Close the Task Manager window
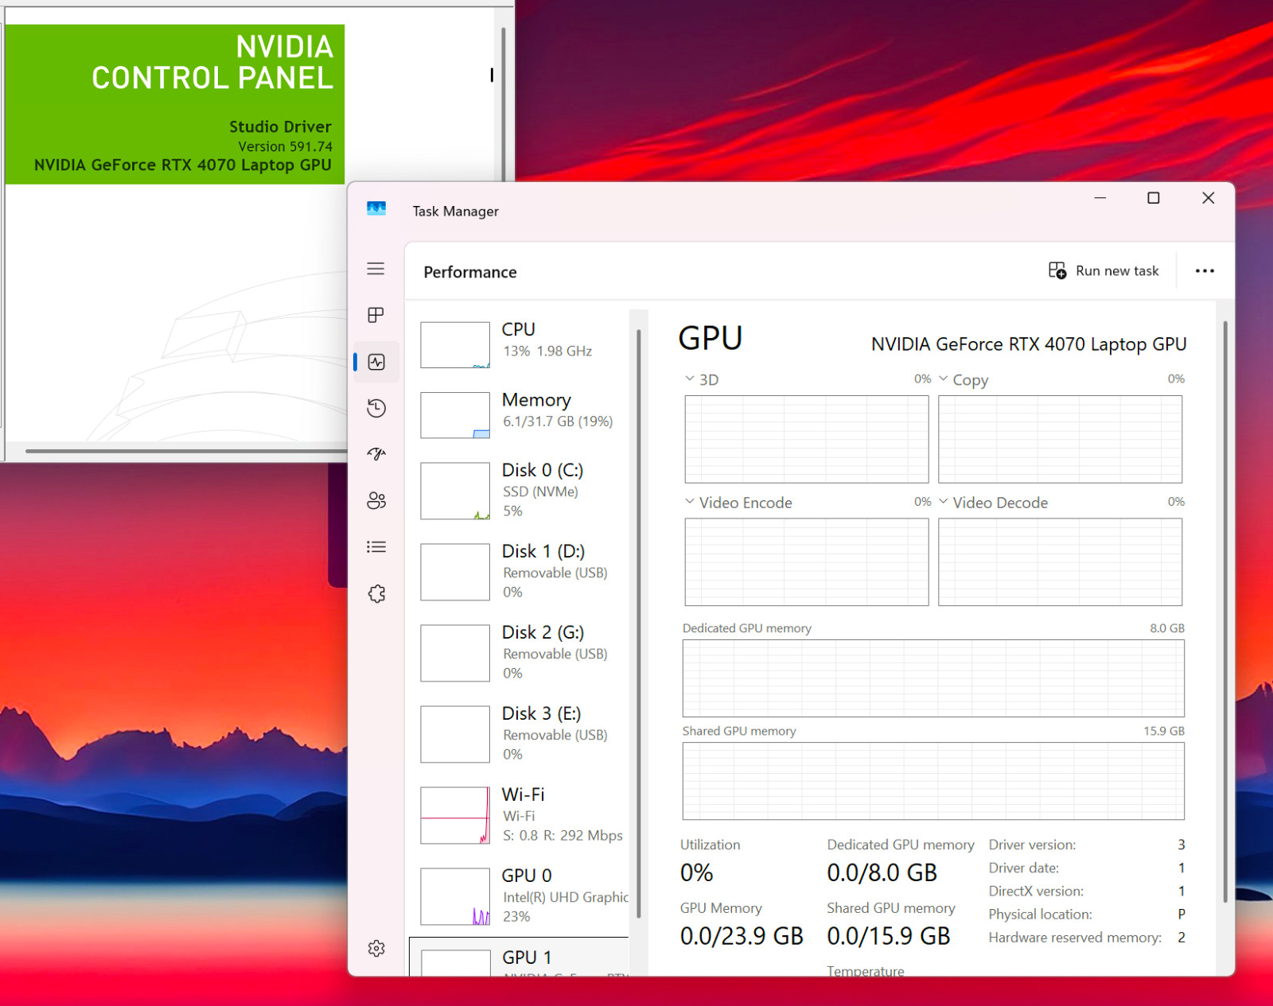 1208,198
